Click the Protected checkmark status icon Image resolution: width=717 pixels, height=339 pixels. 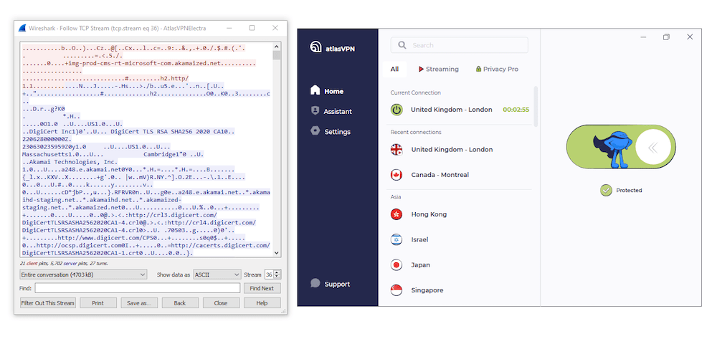(x=606, y=190)
